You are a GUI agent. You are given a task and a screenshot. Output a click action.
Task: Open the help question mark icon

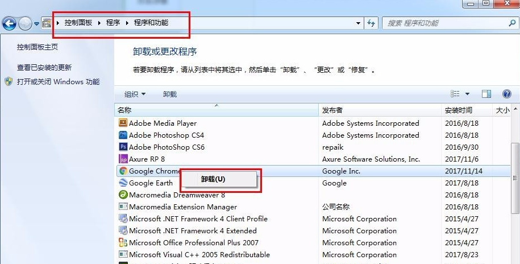coord(506,94)
